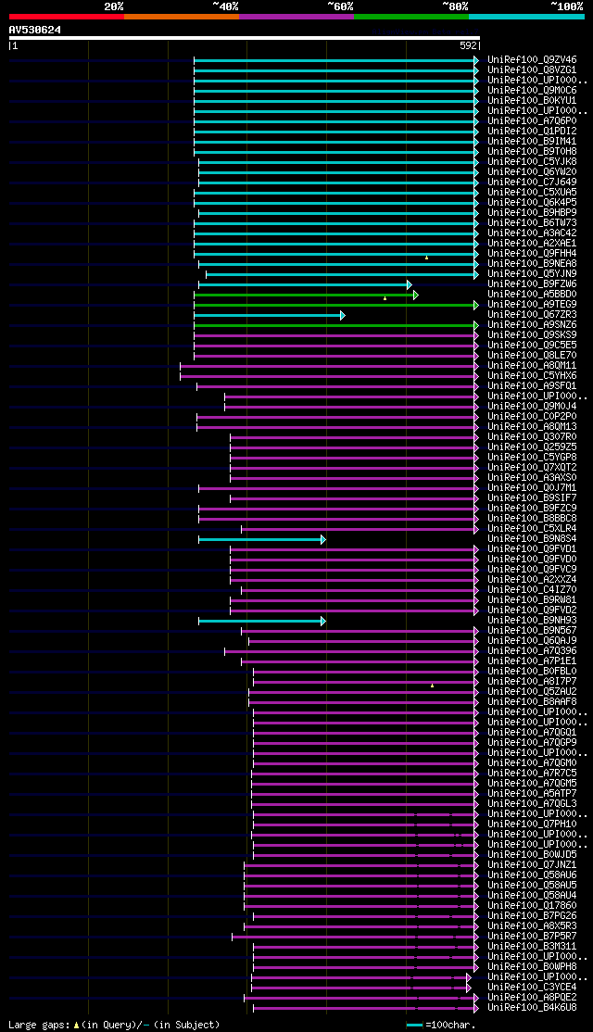Select the UniRef100_Q0J7M1 label

coord(533,487)
